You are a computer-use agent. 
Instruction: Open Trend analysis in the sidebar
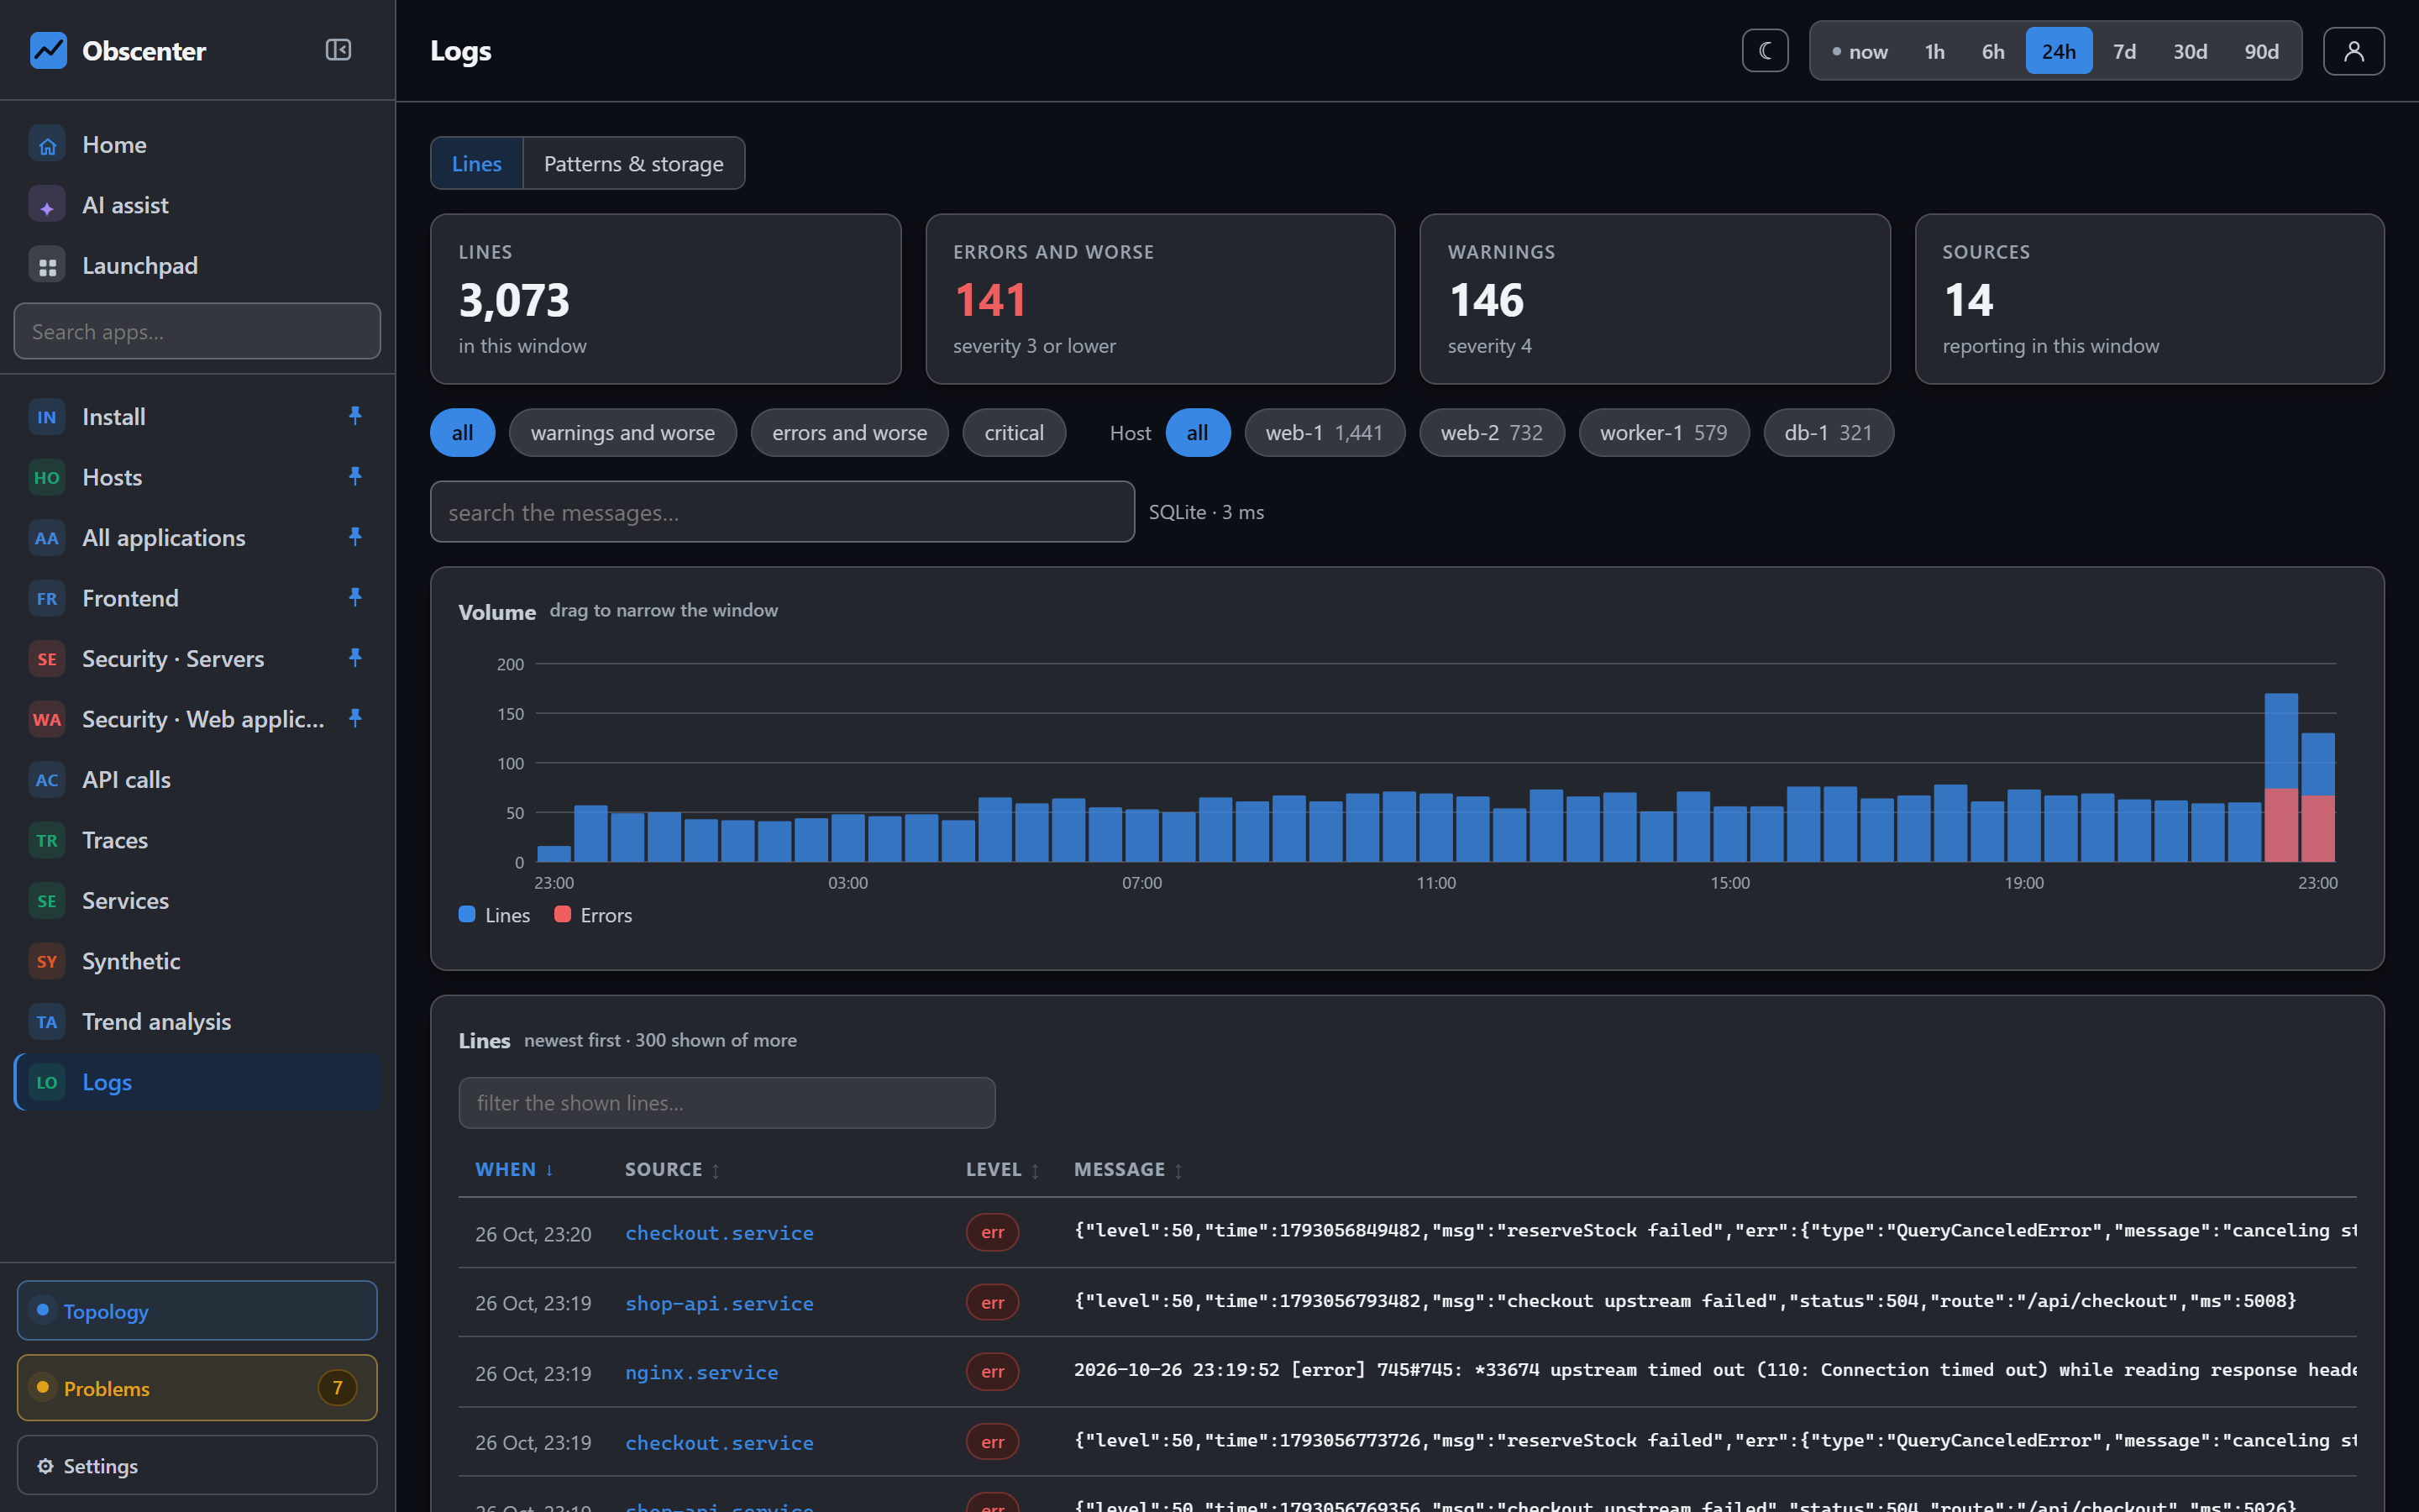(x=197, y=1022)
